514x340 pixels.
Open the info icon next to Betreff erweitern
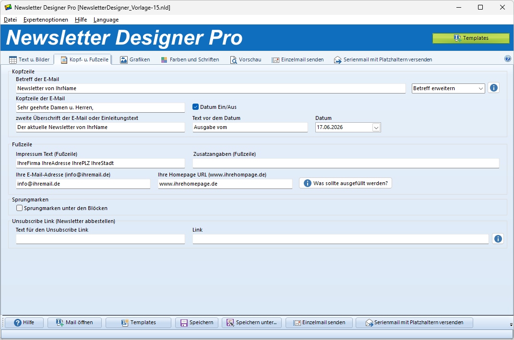(x=494, y=88)
